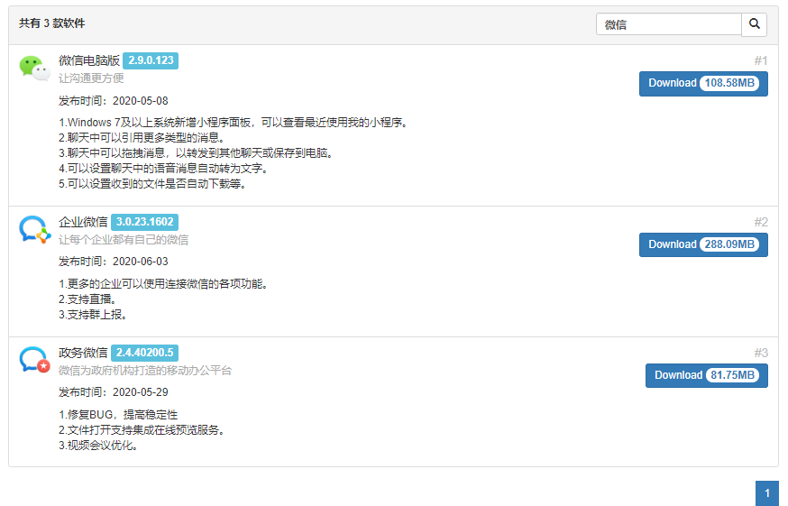Click the 共有 3 款软件 heading
Image resolution: width=788 pixels, height=506 pixels.
tap(51, 23)
